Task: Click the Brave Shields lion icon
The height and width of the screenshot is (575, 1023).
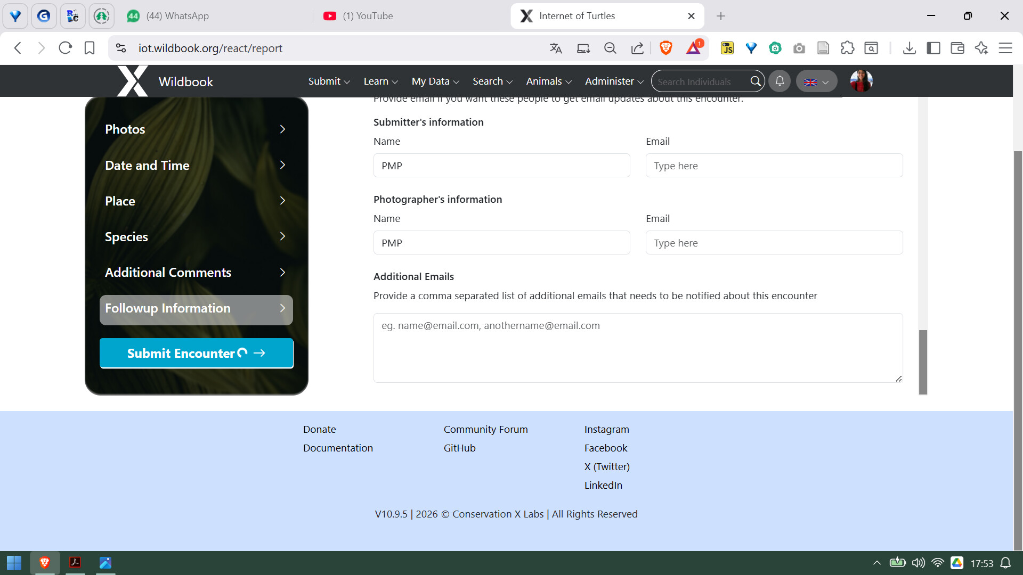Action: click(x=665, y=48)
